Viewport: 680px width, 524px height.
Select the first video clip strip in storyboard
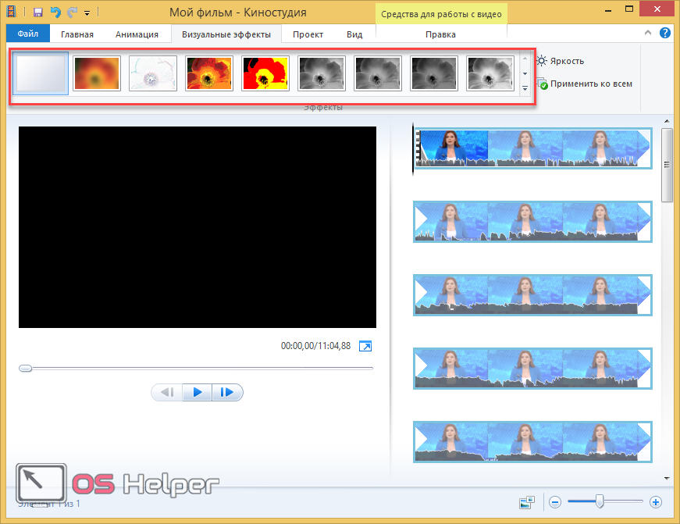point(531,148)
